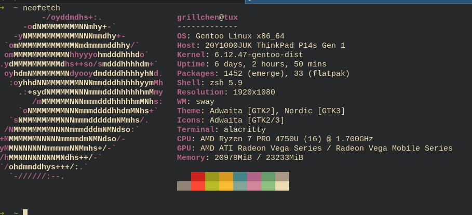Click the 6.12.47-gentoo-dist kernel version
Screen dimensions: 472x215
259,55
